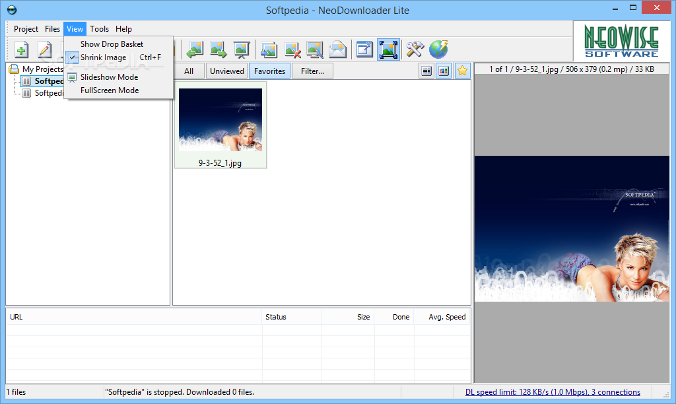The height and width of the screenshot is (404, 676).
Task: Open the DL speed limit link
Action: click(x=553, y=392)
